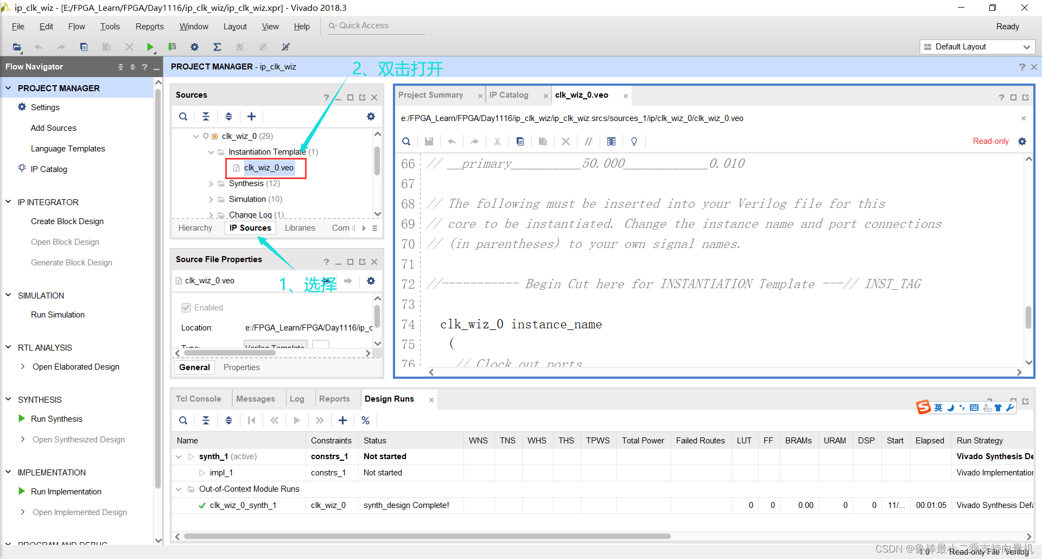The height and width of the screenshot is (559, 1042).
Task: Open the Default Layout dropdown
Action: 977,47
